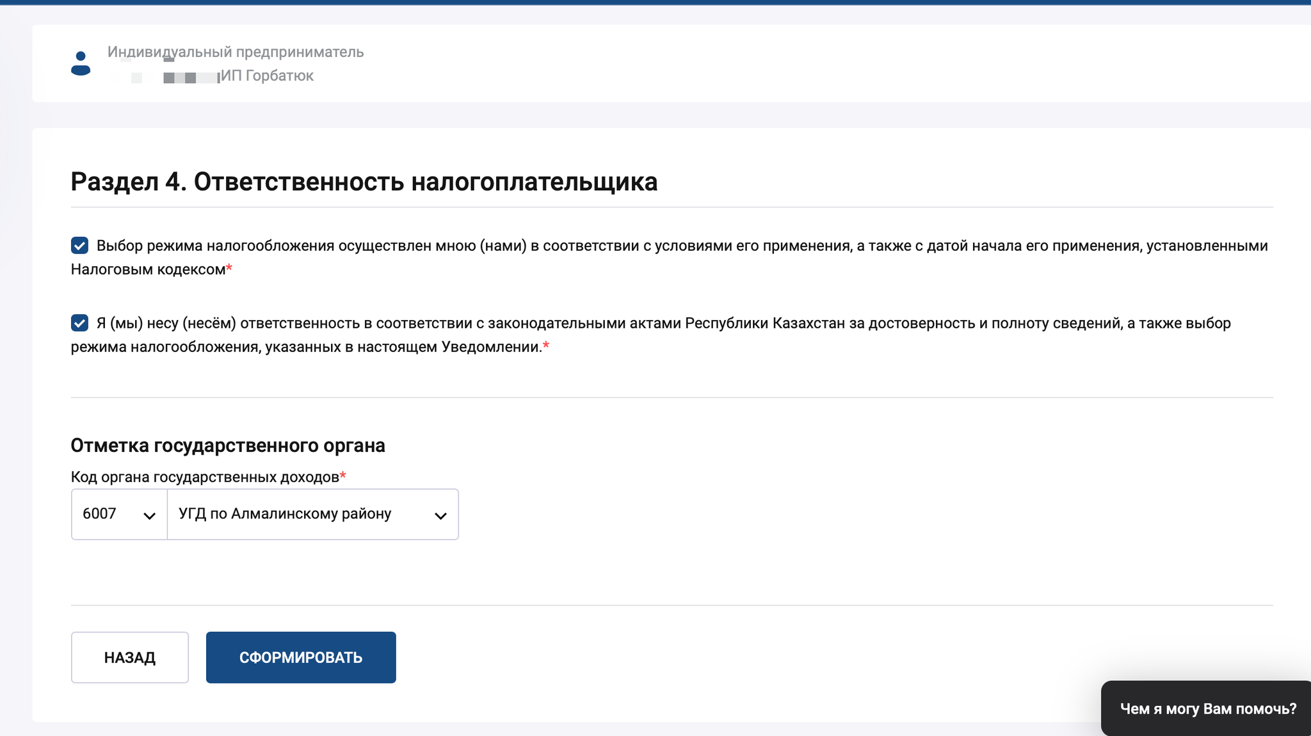Screen dimensions: 1311x736
Task: Click the blue navigation bar at the top
Action: (655, 3)
